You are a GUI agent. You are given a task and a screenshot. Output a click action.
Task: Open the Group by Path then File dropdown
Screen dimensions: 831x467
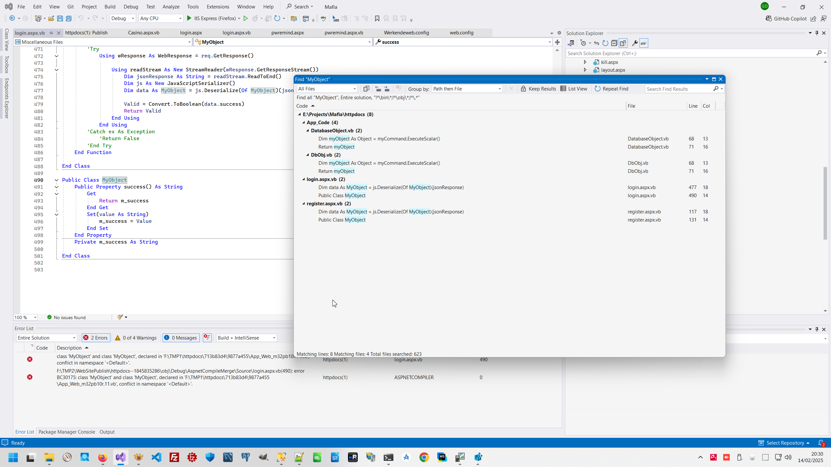467,89
